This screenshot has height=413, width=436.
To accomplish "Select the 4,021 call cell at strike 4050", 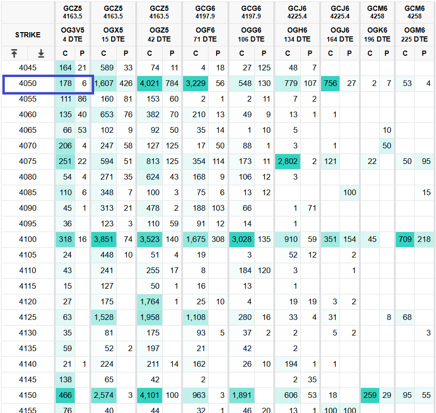I will (149, 84).
